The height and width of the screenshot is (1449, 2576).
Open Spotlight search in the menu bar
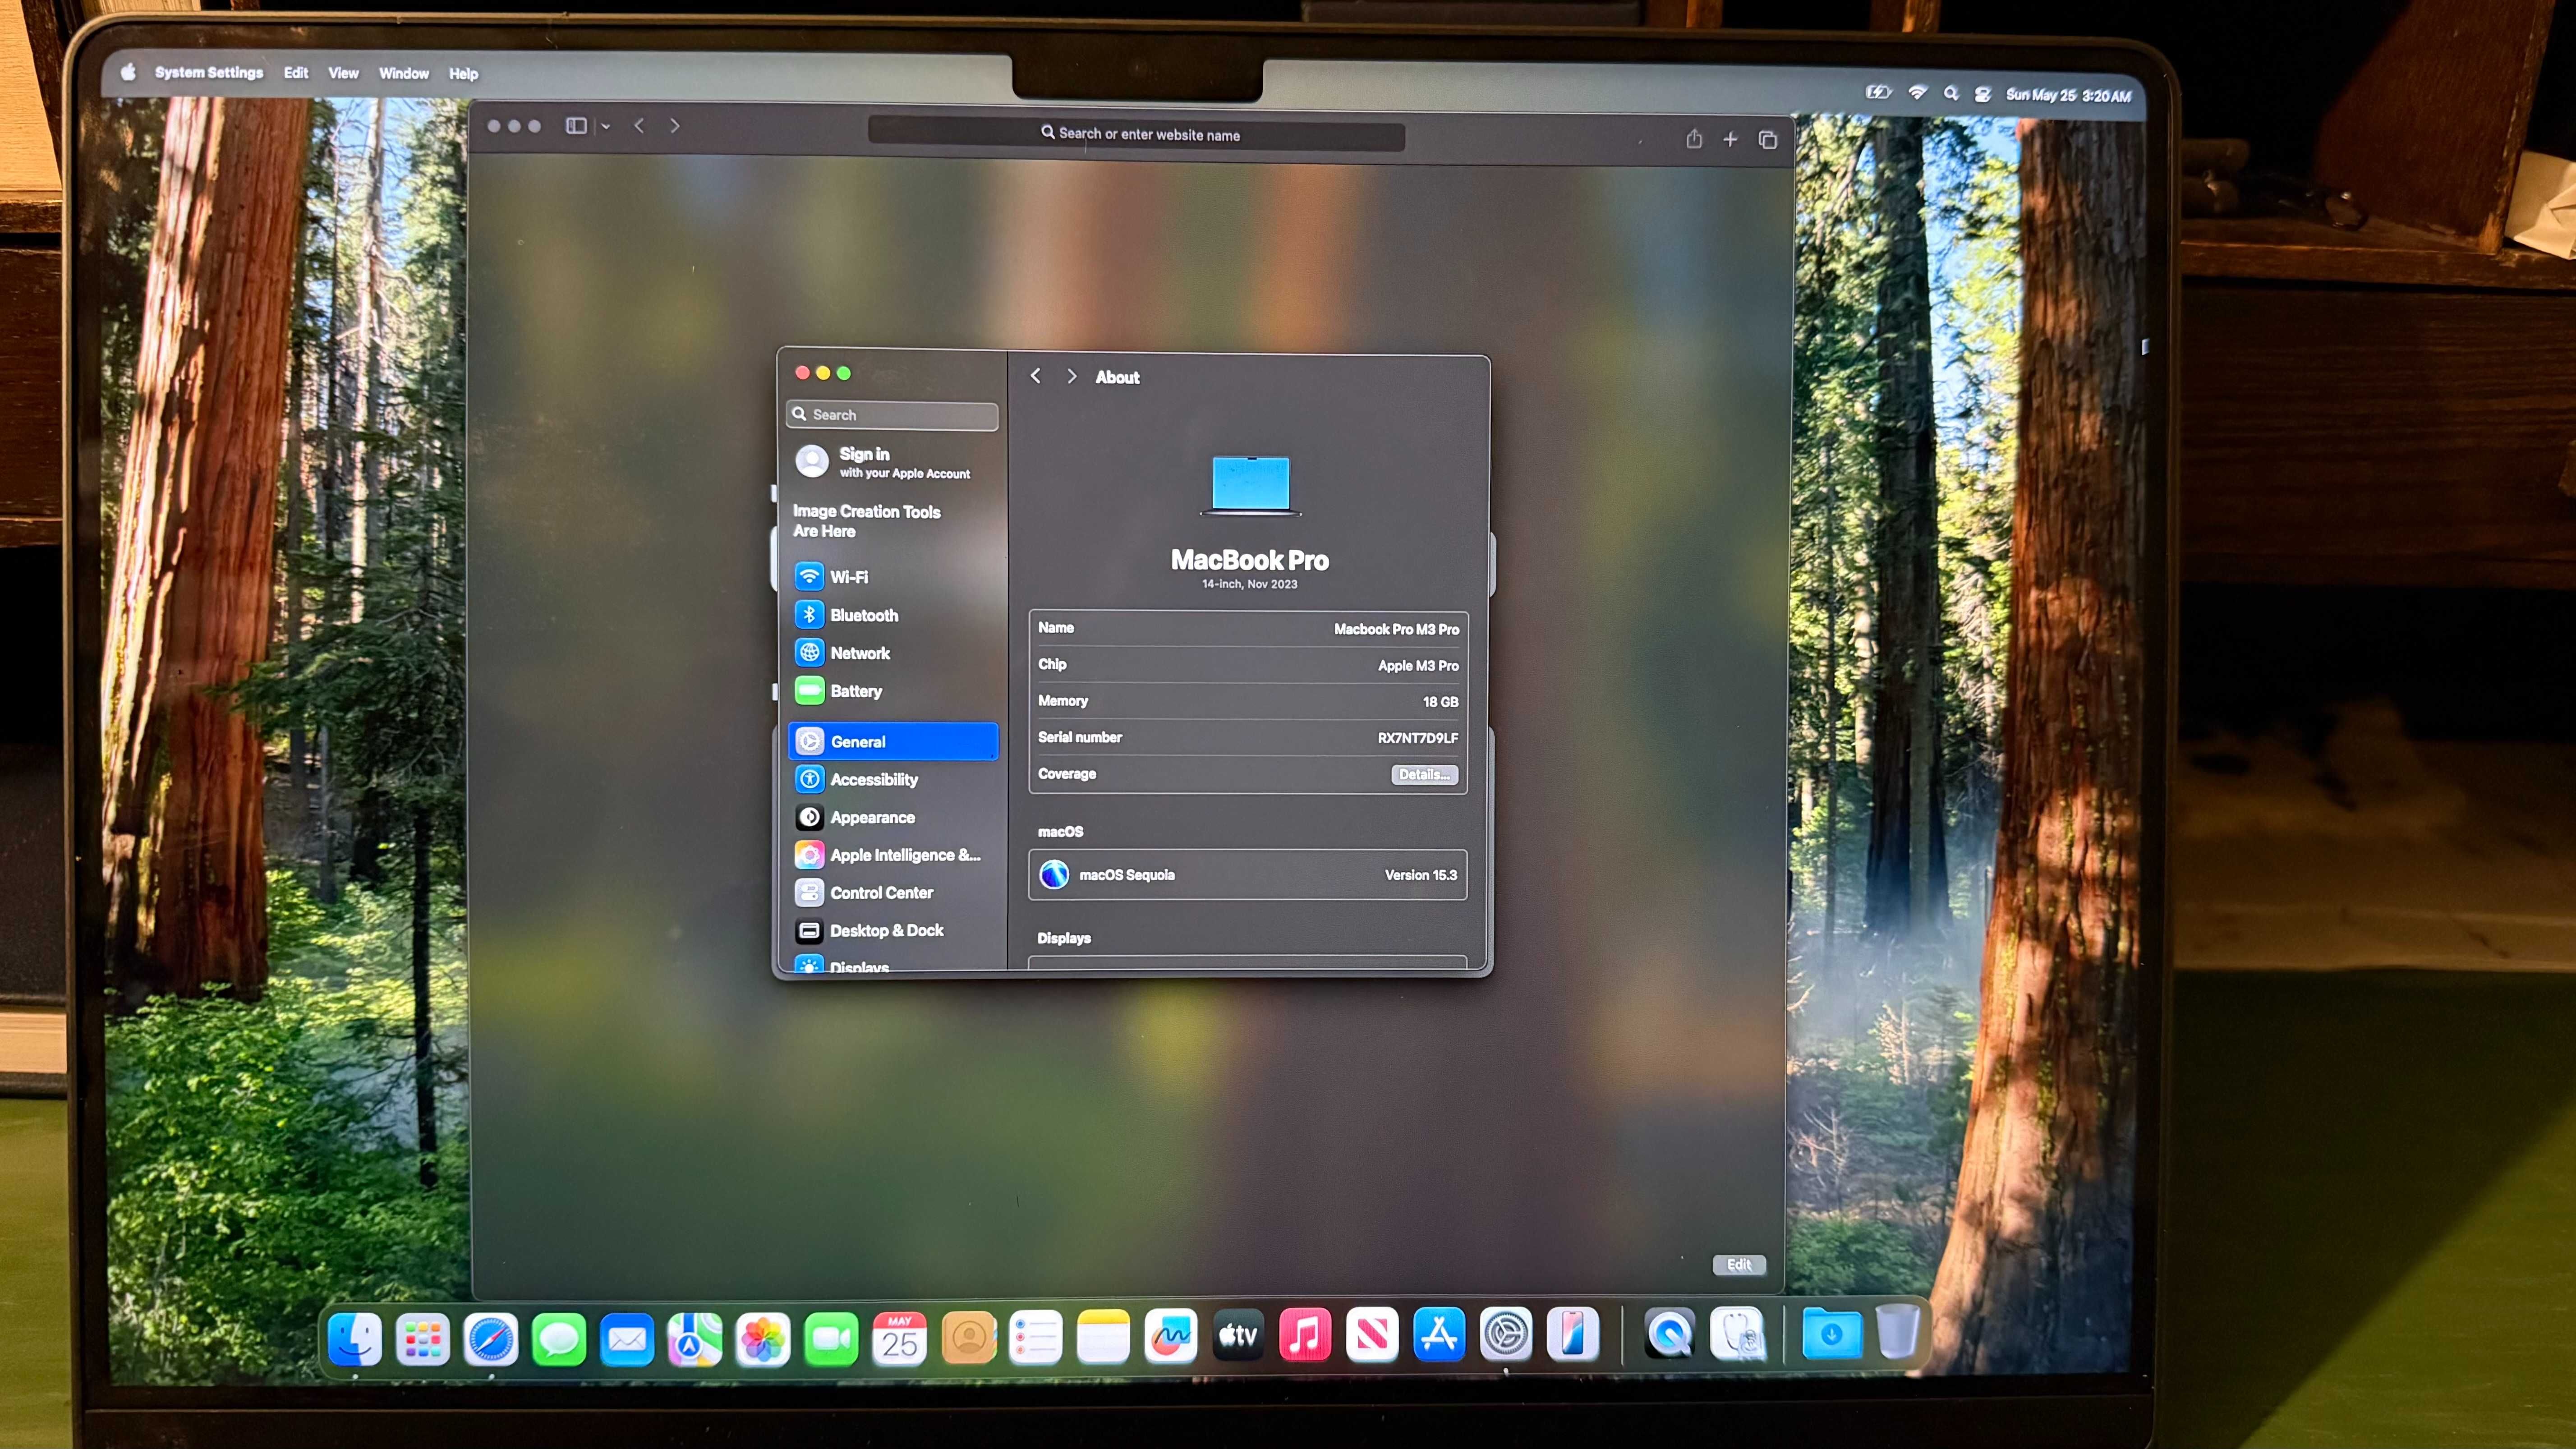click(x=1950, y=93)
